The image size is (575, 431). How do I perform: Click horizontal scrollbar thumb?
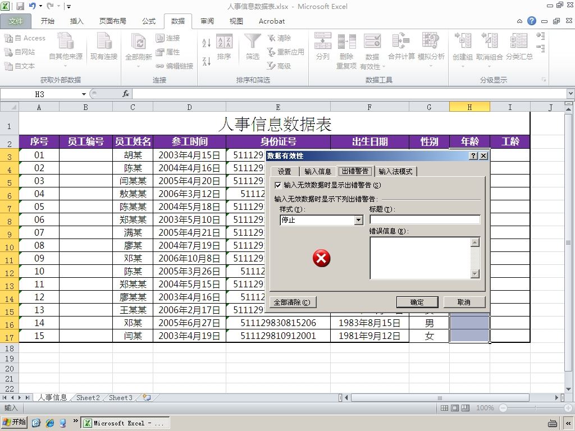pyautogui.click(x=440, y=398)
